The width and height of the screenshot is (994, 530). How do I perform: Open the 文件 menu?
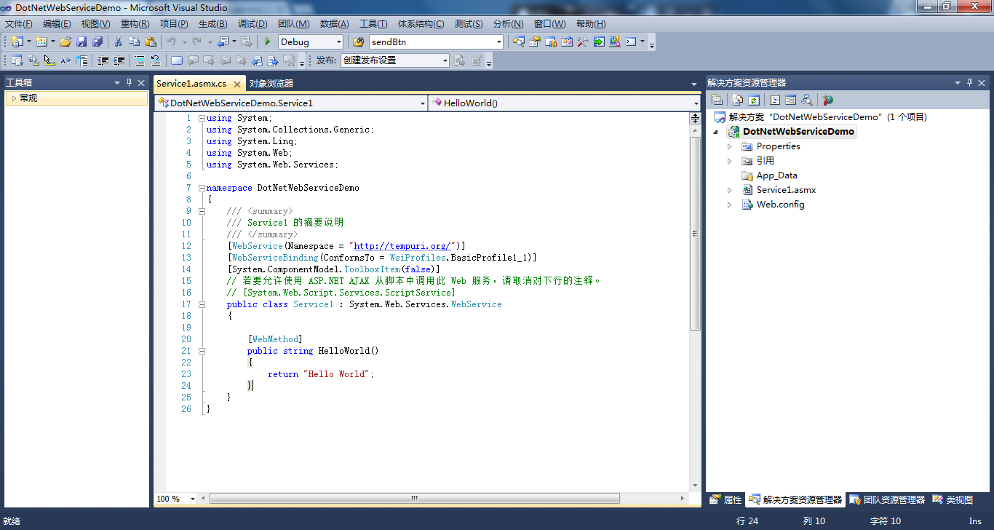[x=18, y=24]
